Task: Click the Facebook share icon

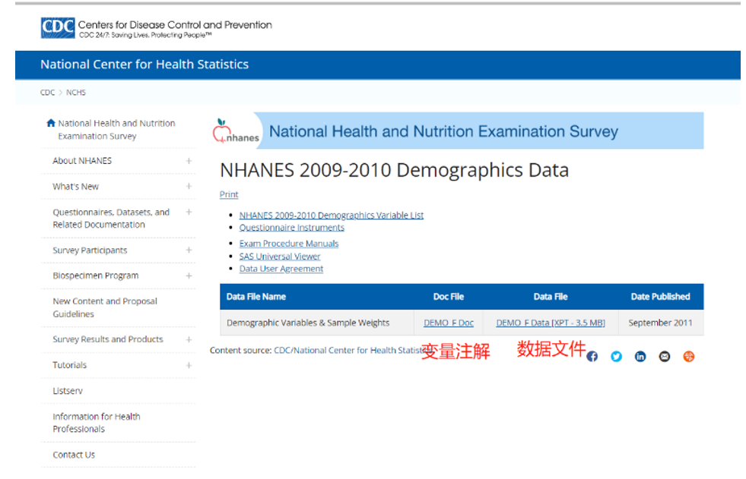Action: pyautogui.click(x=592, y=356)
